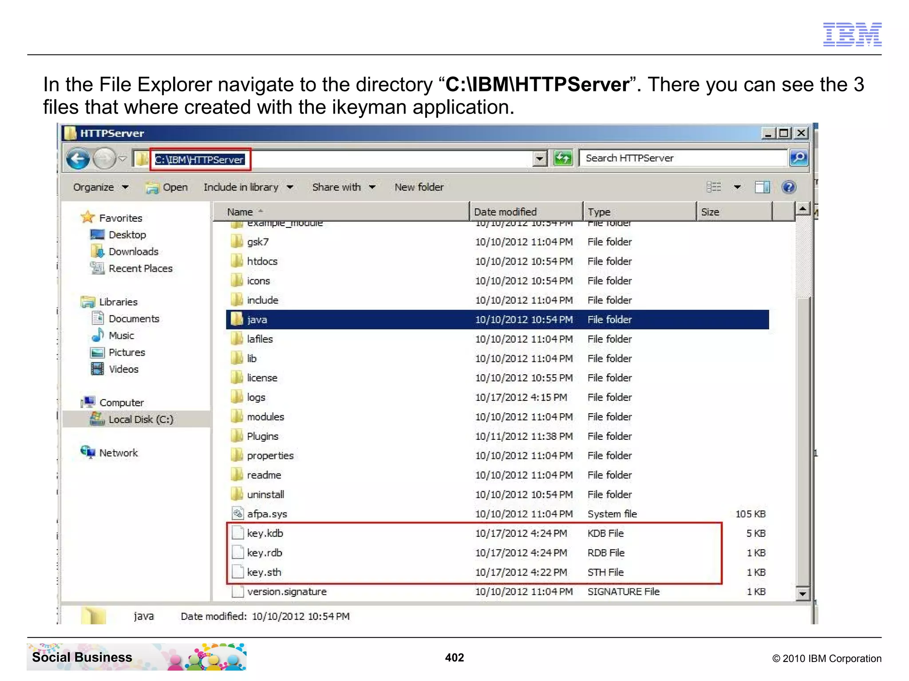Screen dimensions: 909x681
Task: Toggle the preview pane icon
Action: click(x=762, y=187)
